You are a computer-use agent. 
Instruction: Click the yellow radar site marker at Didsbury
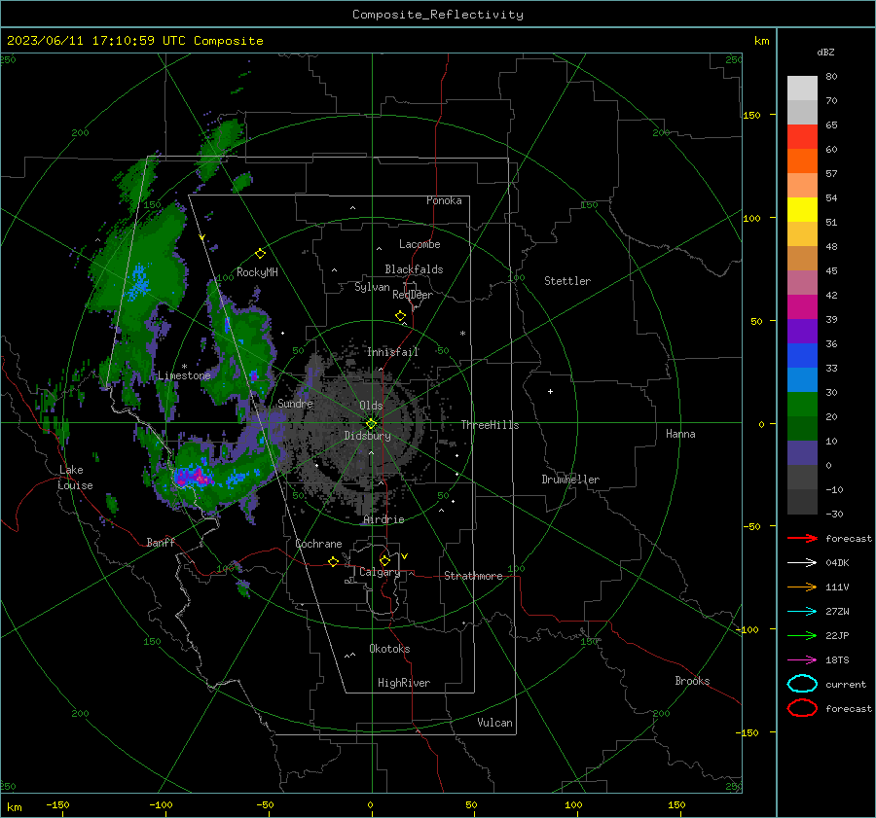coord(371,424)
